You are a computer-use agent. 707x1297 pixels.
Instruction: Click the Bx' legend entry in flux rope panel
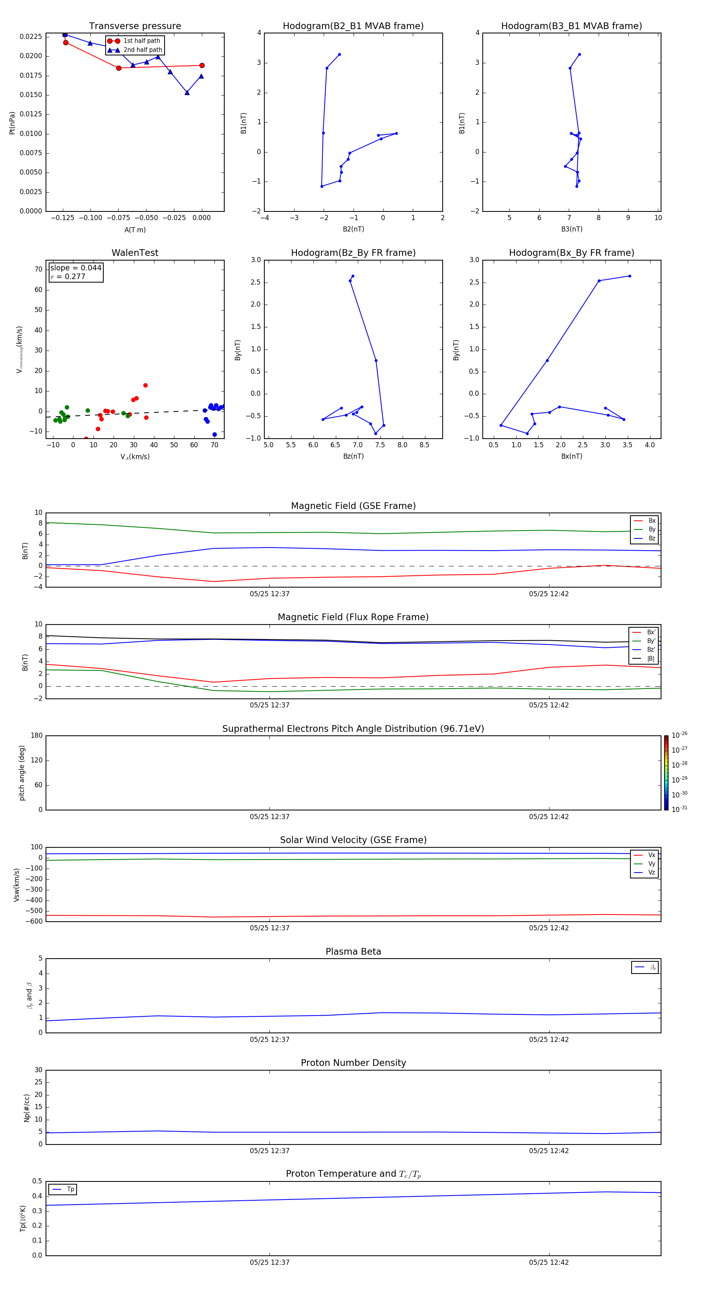[x=644, y=632]
